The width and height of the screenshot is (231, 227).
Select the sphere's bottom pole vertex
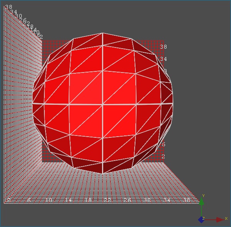click(x=102, y=173)
